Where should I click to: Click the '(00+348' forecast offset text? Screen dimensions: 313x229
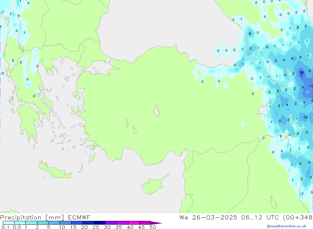[x=298, y=217]
